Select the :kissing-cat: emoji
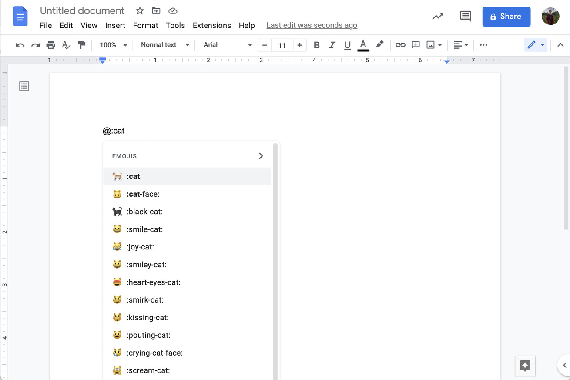The height and width of the screenshot is (380, 570). [187, 318]
